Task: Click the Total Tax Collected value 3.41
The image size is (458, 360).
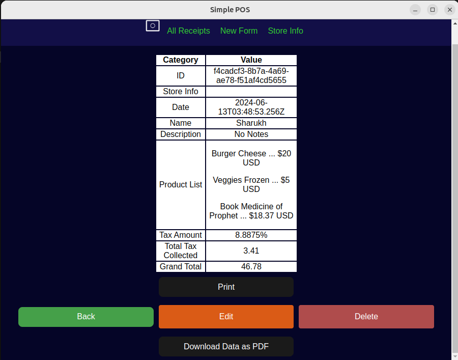Action: point(251,251)
